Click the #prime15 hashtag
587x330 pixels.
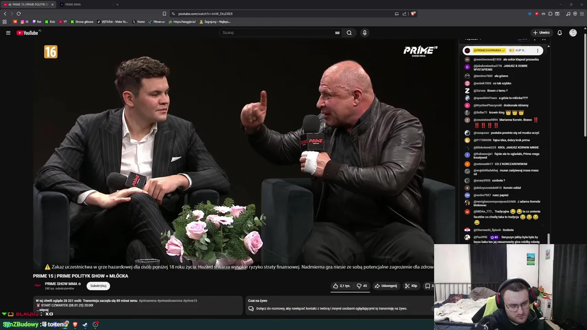point(190,301)
